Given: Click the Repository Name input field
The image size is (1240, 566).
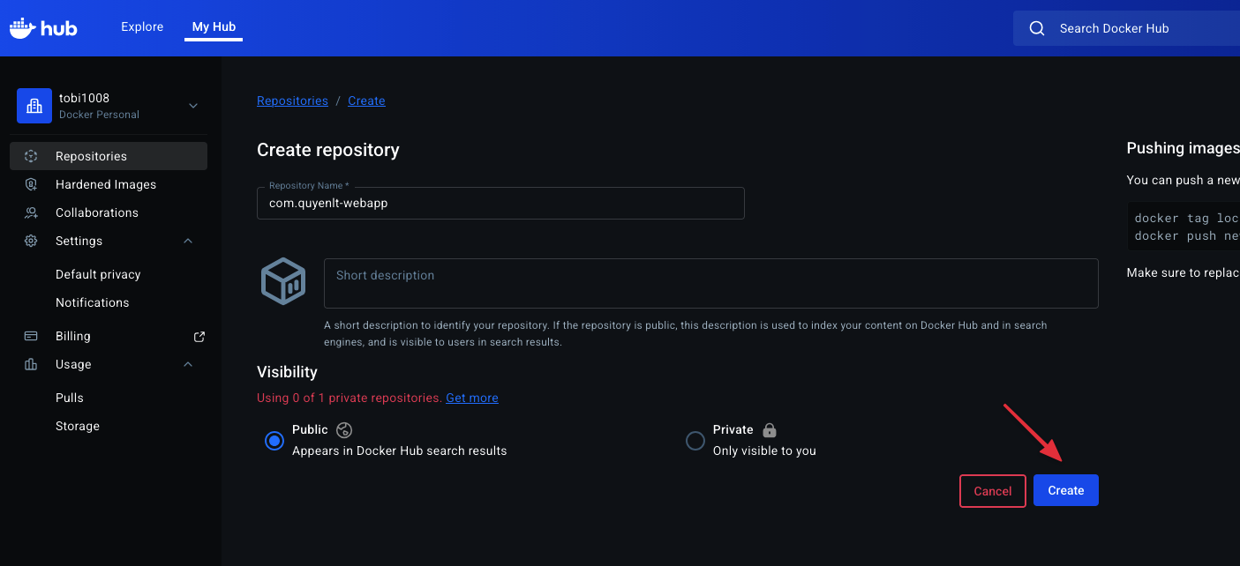Looking at the screenshot, I should [500, 203].
